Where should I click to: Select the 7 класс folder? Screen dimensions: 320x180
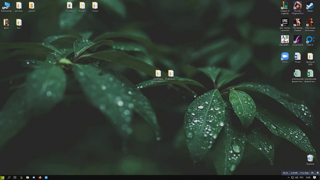pos(95,7)
